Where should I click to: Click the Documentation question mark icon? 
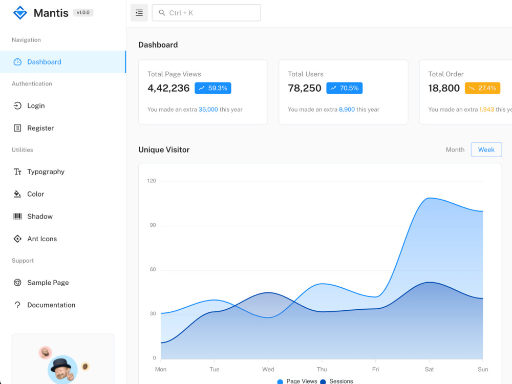[17, 305]
